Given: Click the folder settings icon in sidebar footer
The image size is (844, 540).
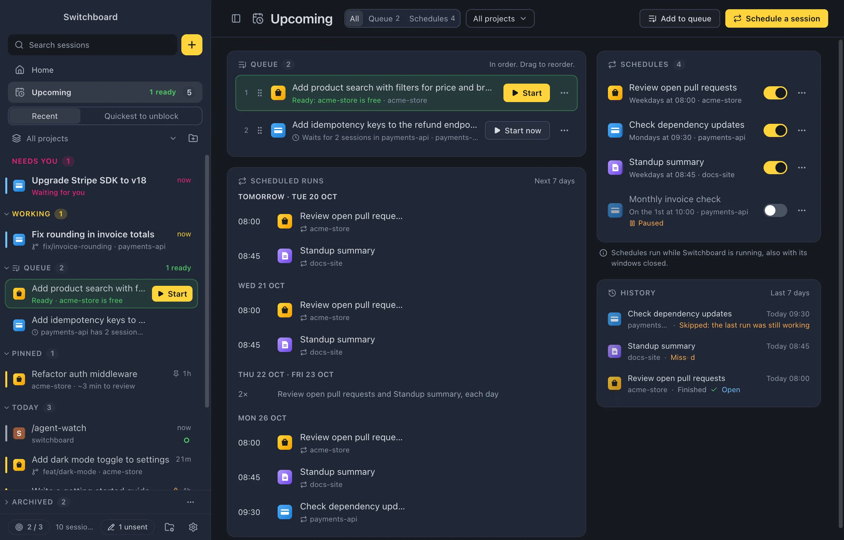Looking at the screenshot, I should pyautogui.click(x=169, y=527).
